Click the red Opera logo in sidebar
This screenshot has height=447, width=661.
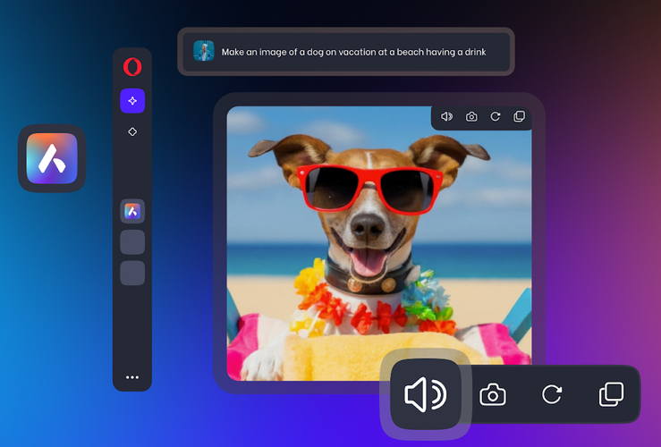132,67
